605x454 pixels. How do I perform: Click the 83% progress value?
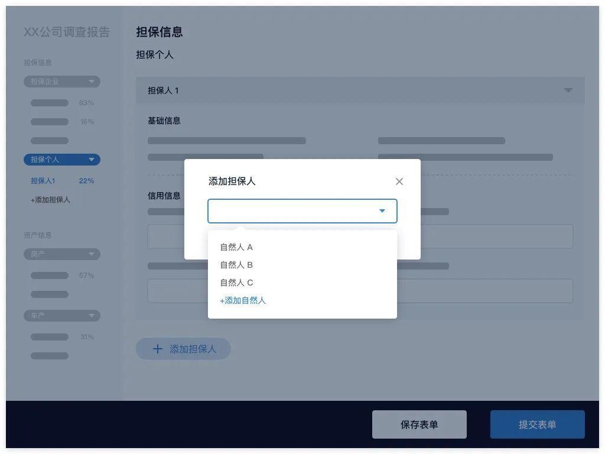pos(86,103)
